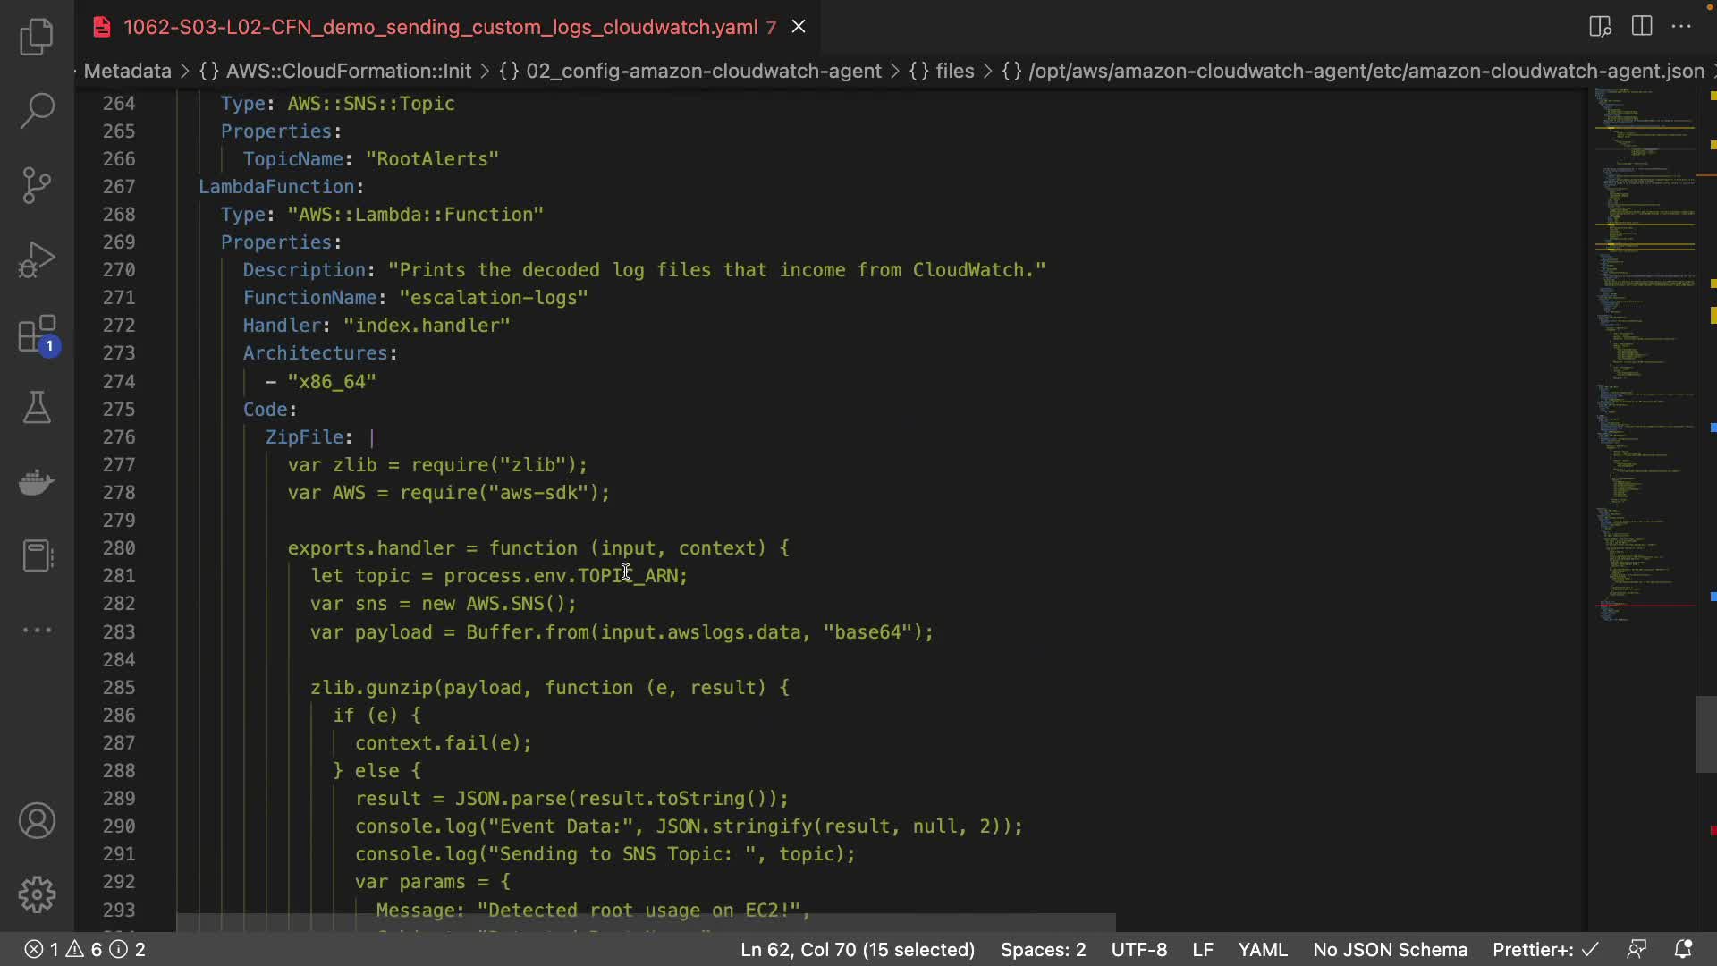Open Run and Debug view

click(37, 260)
